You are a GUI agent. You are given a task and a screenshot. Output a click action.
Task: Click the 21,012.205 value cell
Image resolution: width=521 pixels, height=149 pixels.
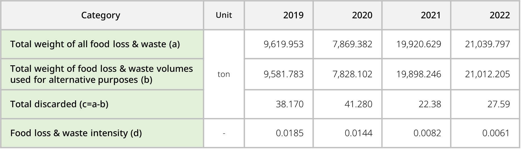tap(487, 74)
